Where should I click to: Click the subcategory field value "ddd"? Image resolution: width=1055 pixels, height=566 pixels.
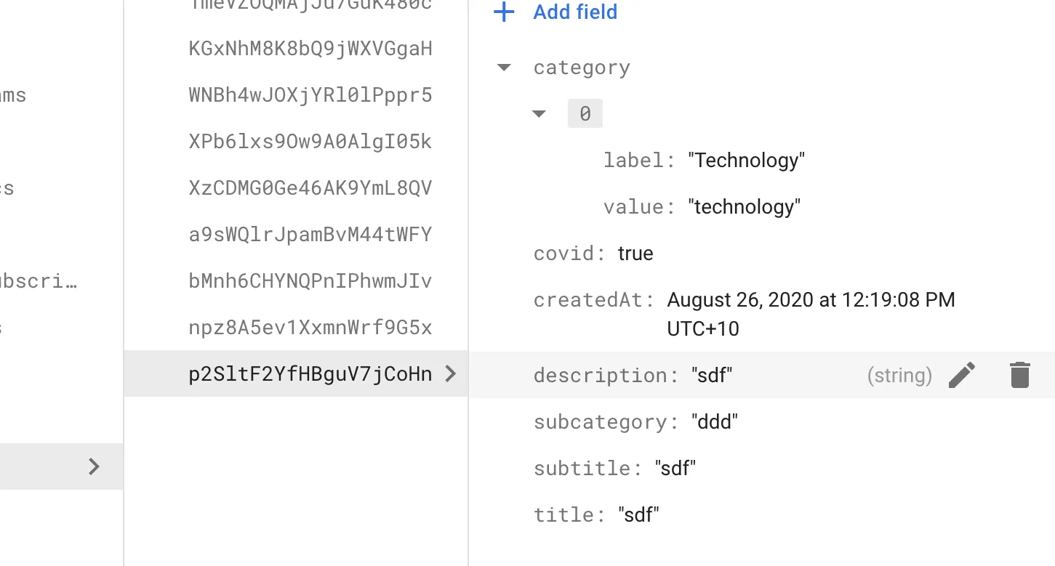(714, 422)
